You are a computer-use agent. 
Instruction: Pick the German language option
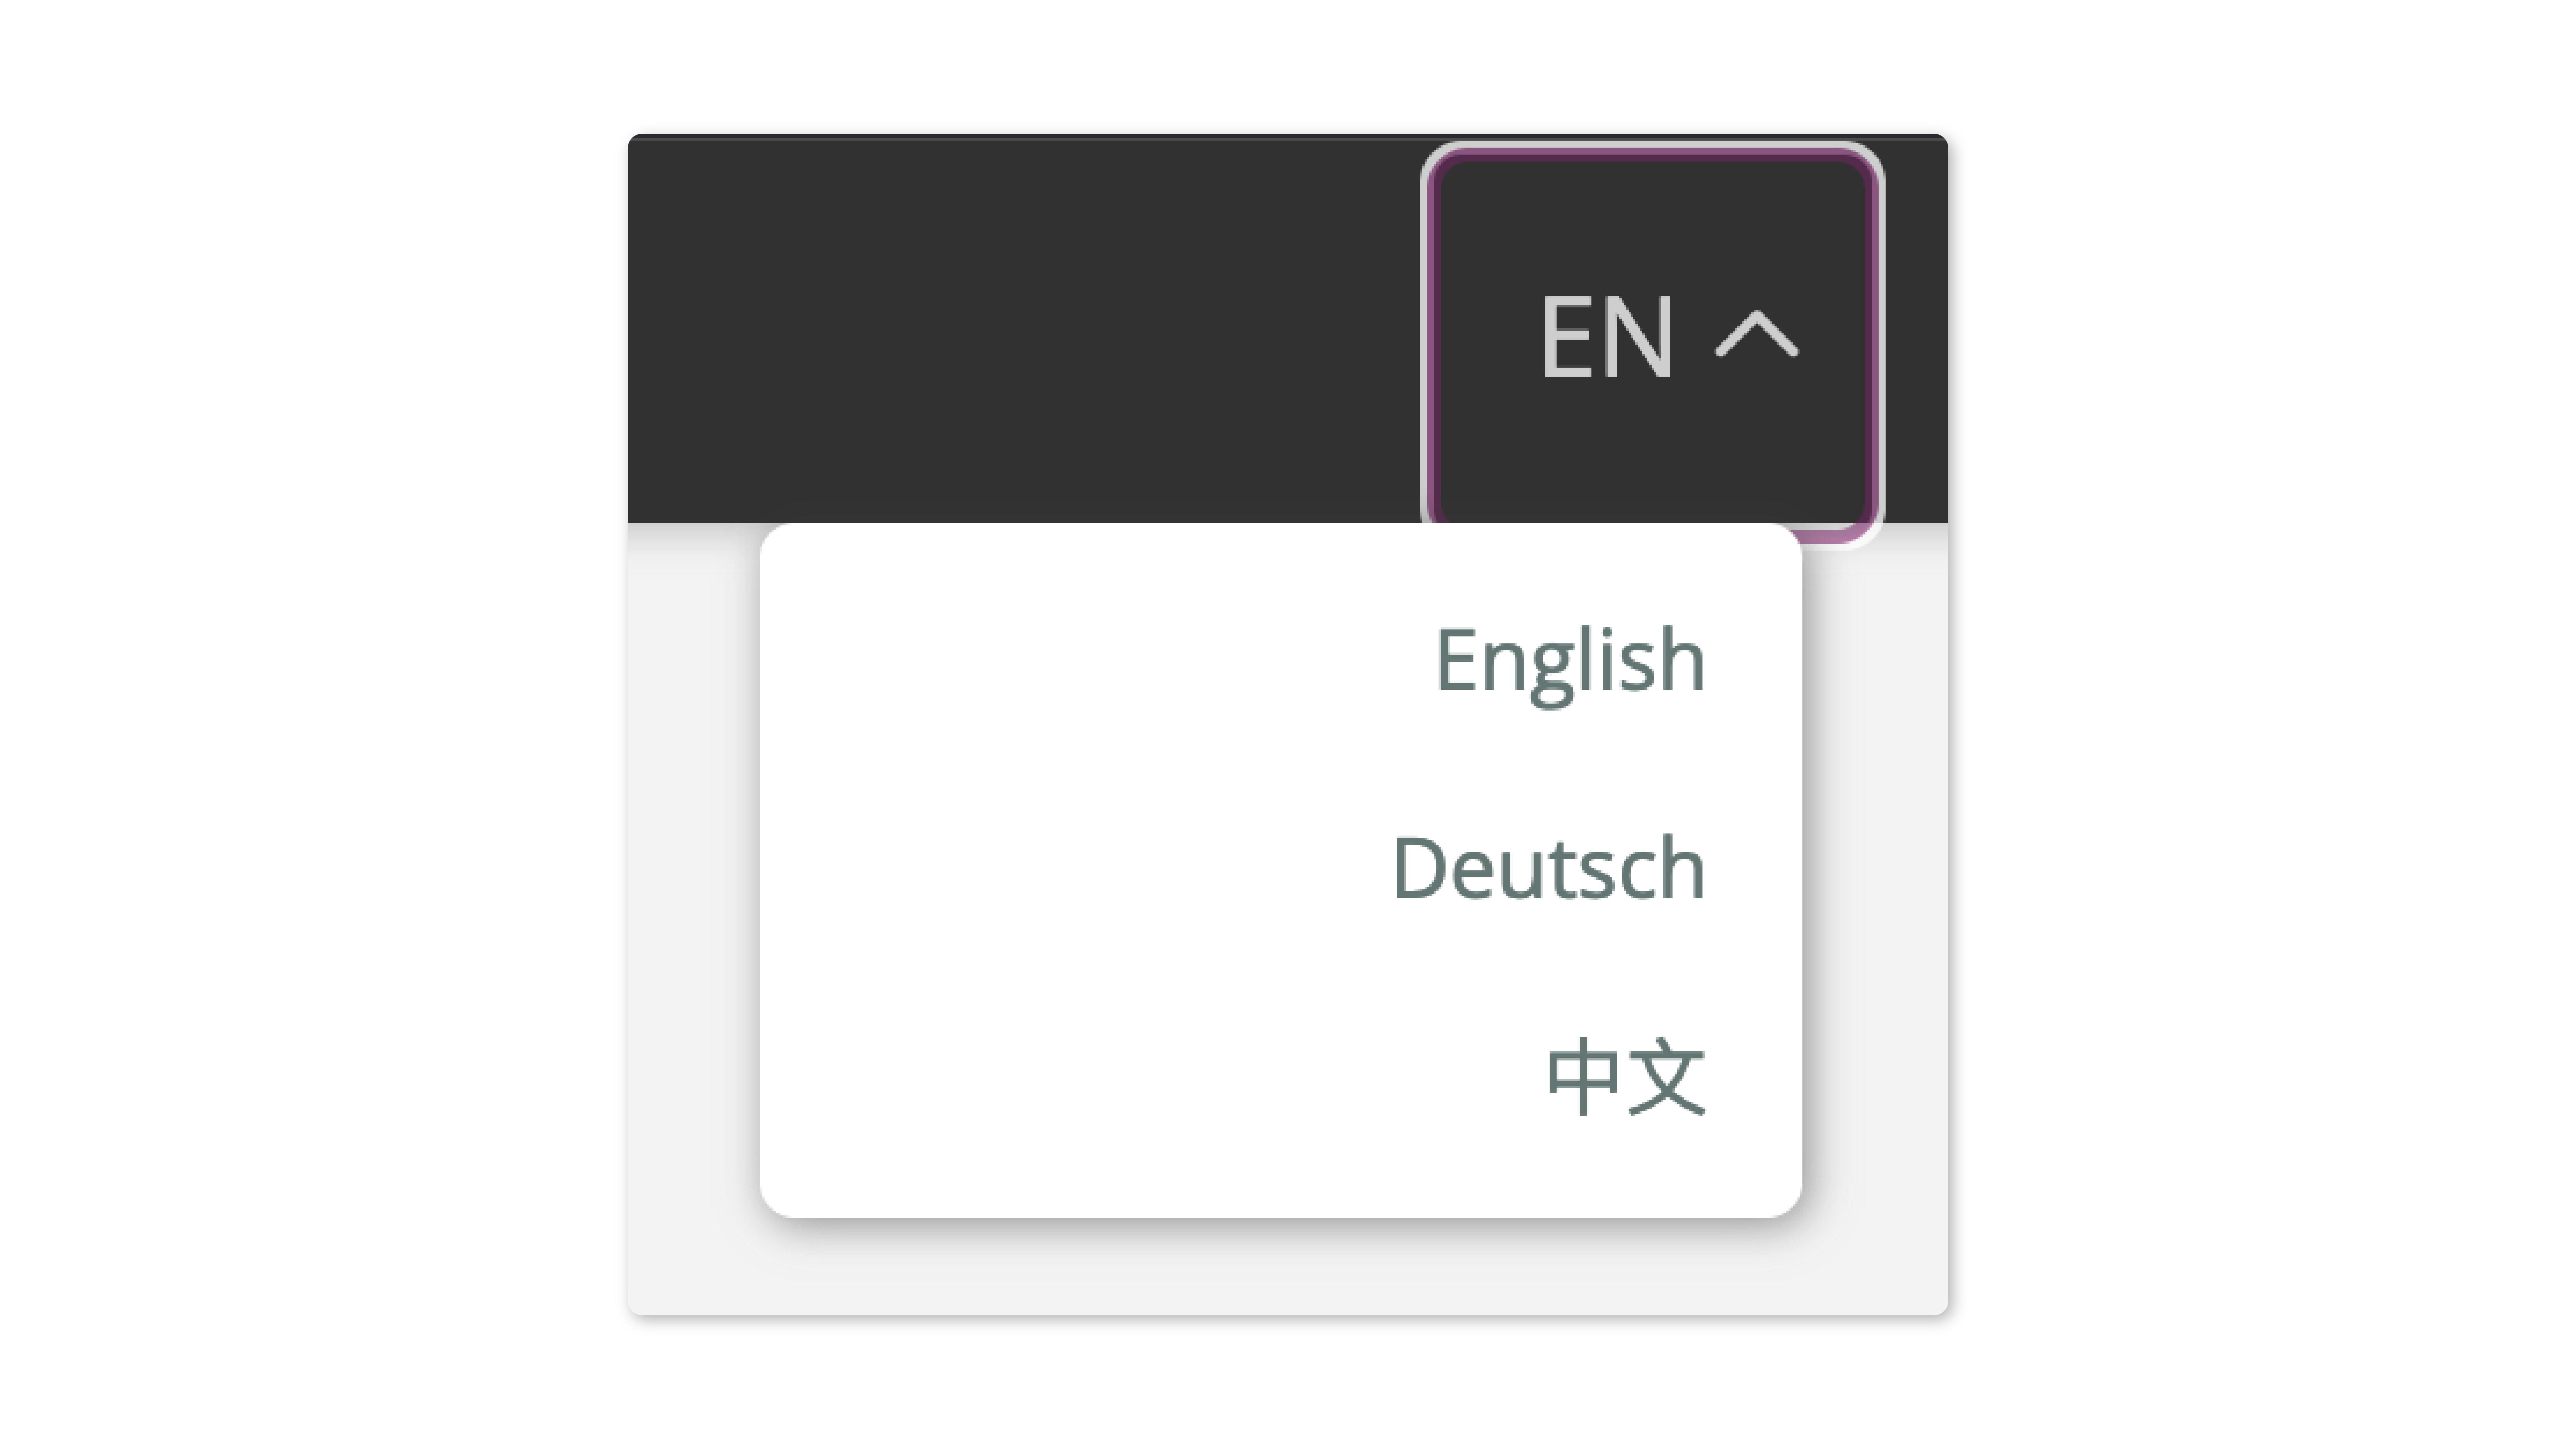[1548, 868]
